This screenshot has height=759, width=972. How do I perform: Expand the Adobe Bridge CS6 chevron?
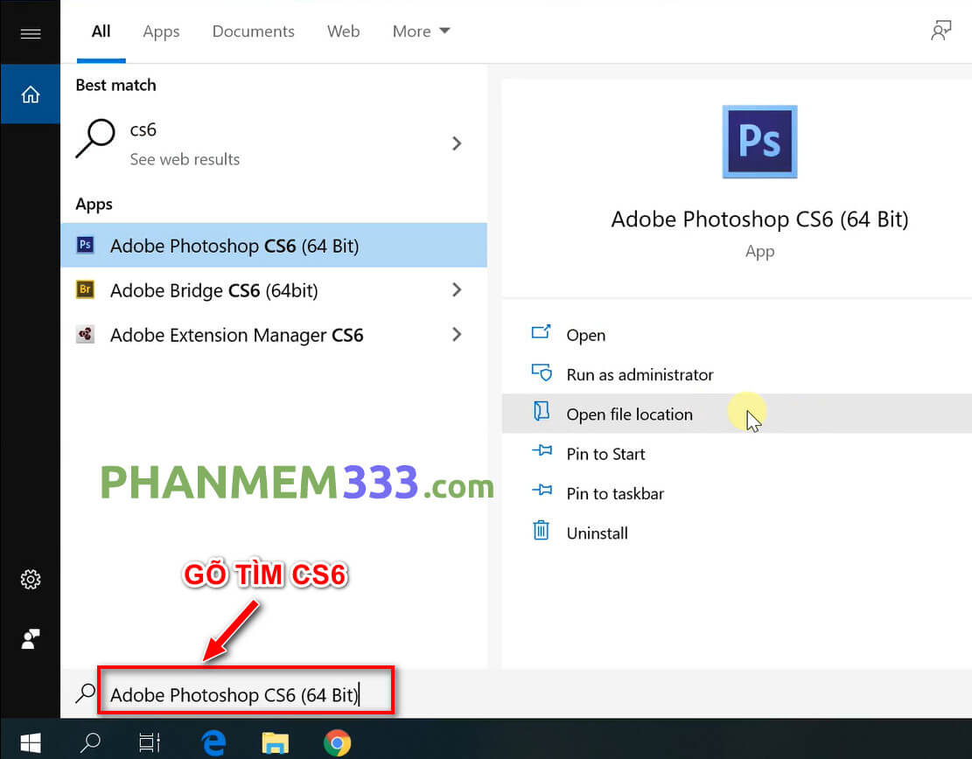tap(457, 289)
